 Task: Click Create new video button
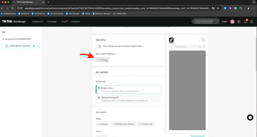pyautogui.click(x=146, y=124)
